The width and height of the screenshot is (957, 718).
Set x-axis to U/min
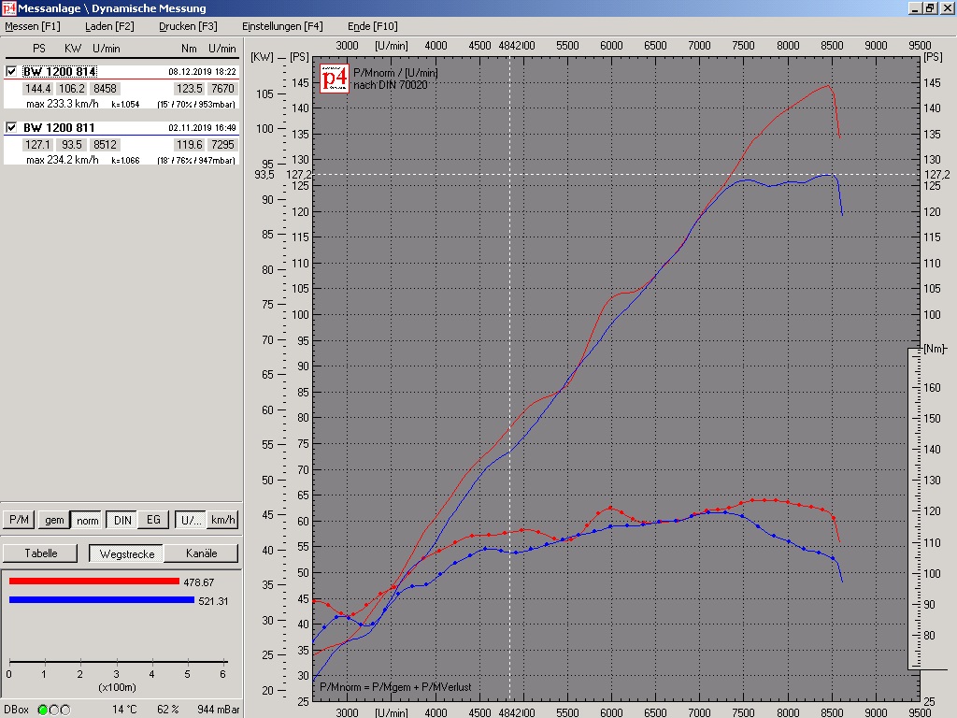click(x=190, y=520)
